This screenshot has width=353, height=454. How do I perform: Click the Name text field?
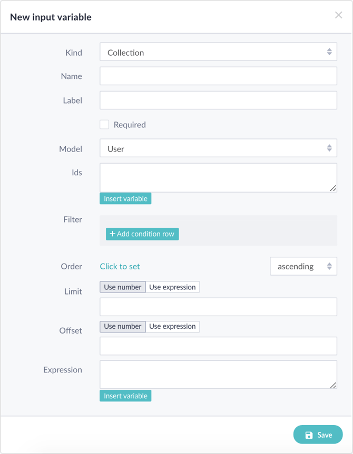click(218, 76)
